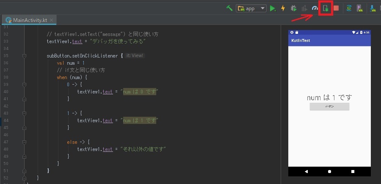Click the gray button in the emulator
381x184 pixels.
point(329,107)
